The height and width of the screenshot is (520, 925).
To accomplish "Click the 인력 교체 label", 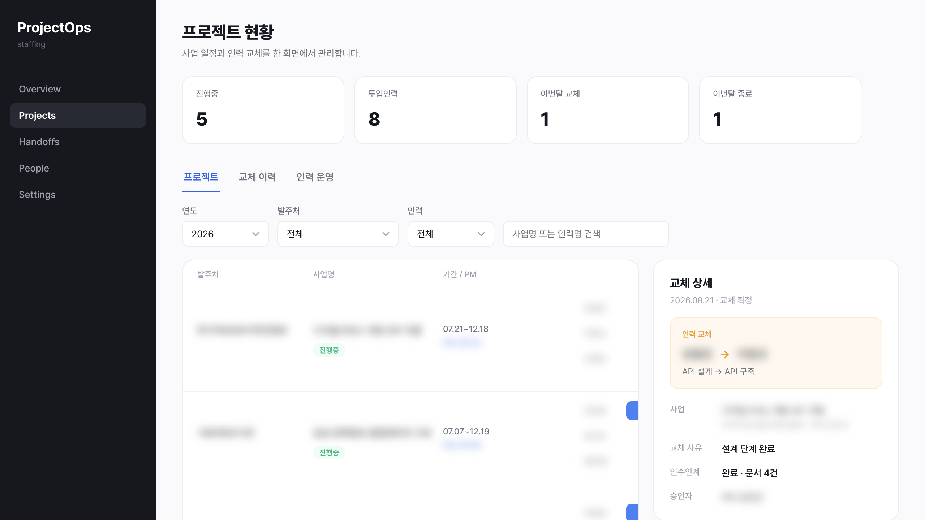I will point(697,334).
